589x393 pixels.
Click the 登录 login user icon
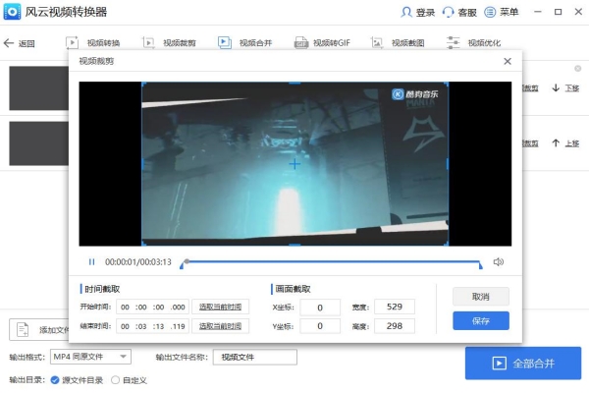(407, 13)
